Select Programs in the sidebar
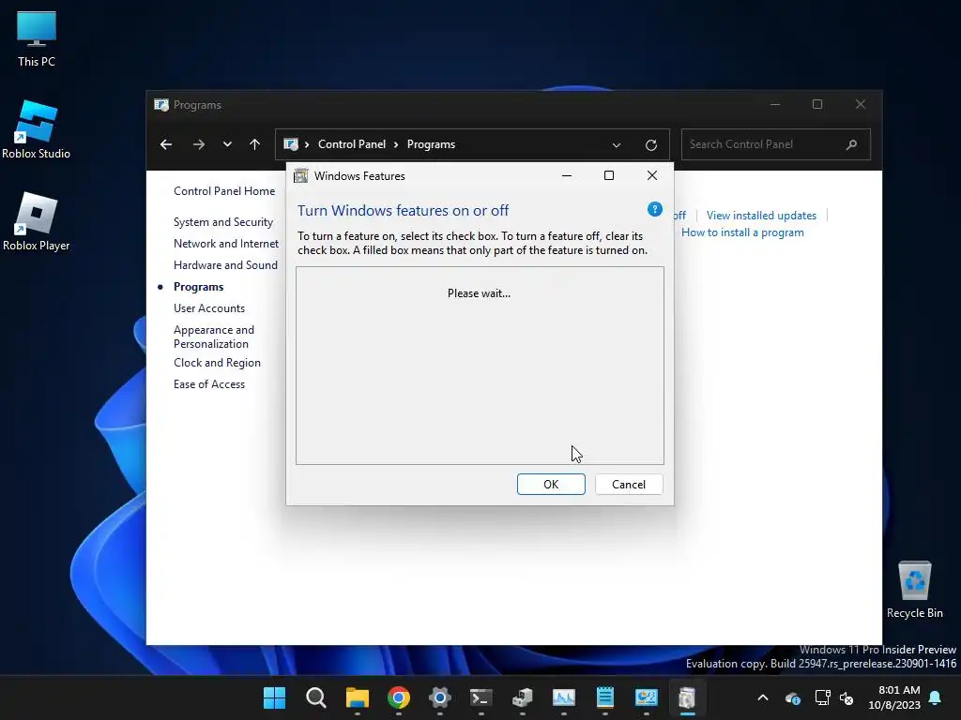 coord(199,287)
